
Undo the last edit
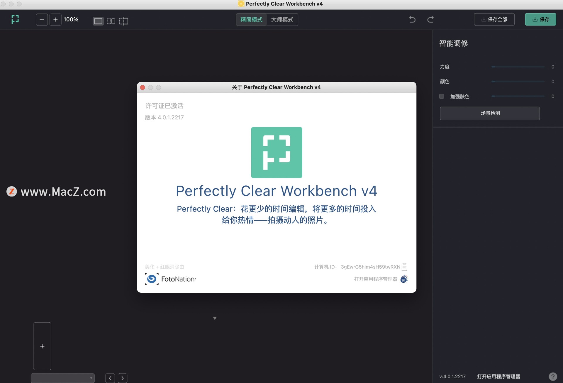pos(412,20)
